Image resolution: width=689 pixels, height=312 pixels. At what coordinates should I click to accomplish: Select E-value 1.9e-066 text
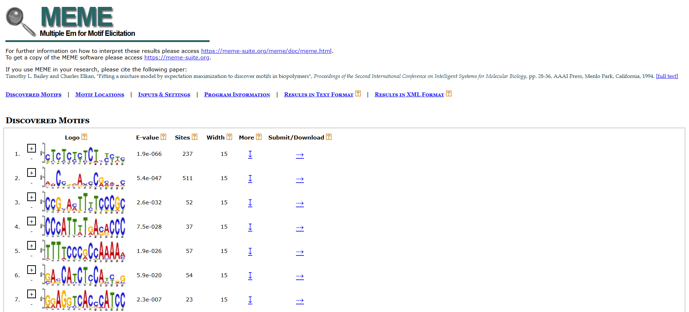[x=149, y=154]
